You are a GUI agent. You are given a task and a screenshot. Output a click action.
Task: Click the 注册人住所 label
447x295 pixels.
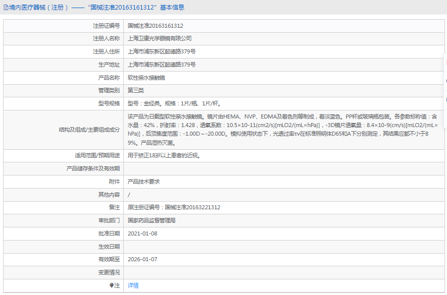point(107,51)
